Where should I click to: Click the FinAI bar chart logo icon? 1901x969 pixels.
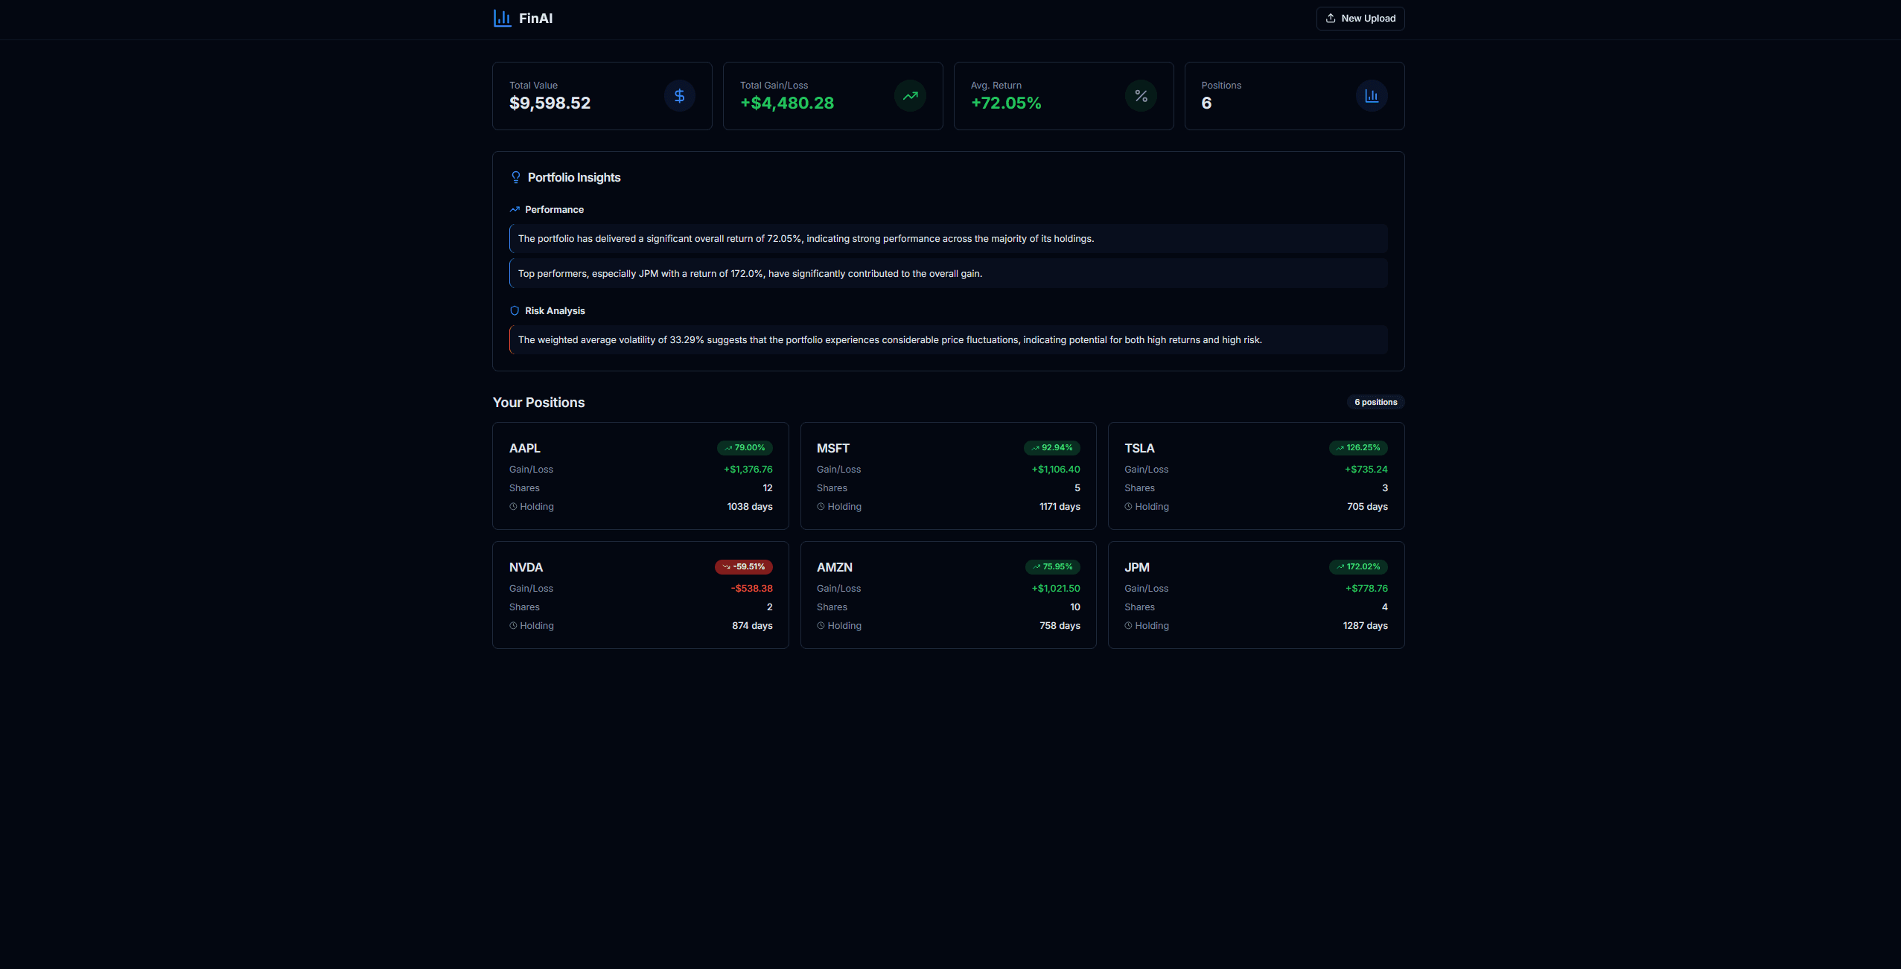[x=502, y=17]
